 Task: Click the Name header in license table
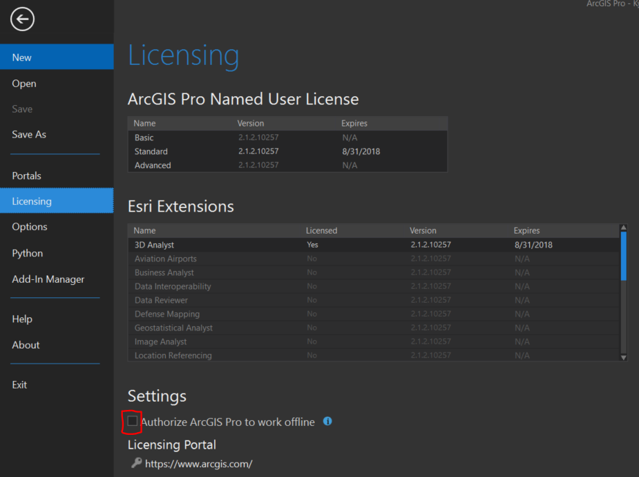144,123
